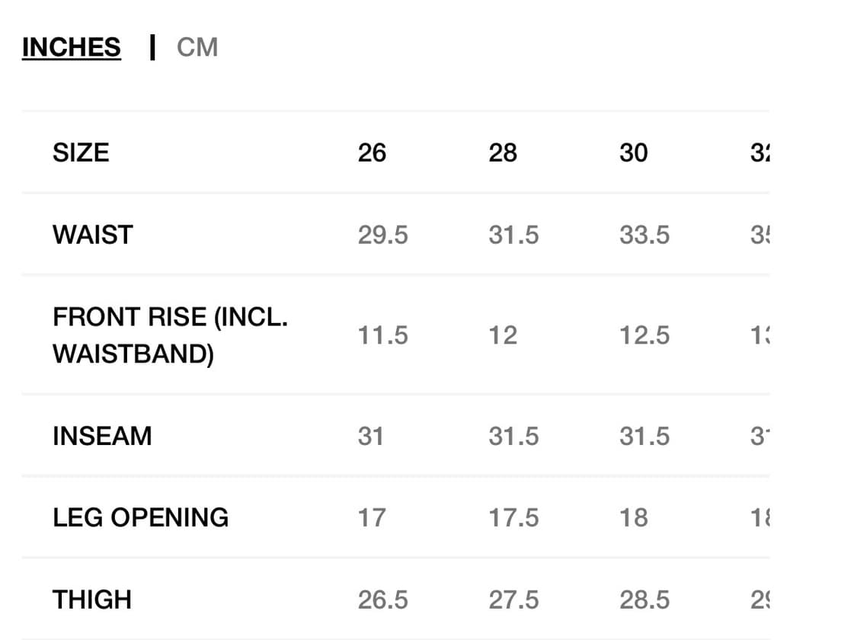The height and width of the screenshot is (640, 857).
Task: Click thigh value 26.5
Action: pos(382,600)
